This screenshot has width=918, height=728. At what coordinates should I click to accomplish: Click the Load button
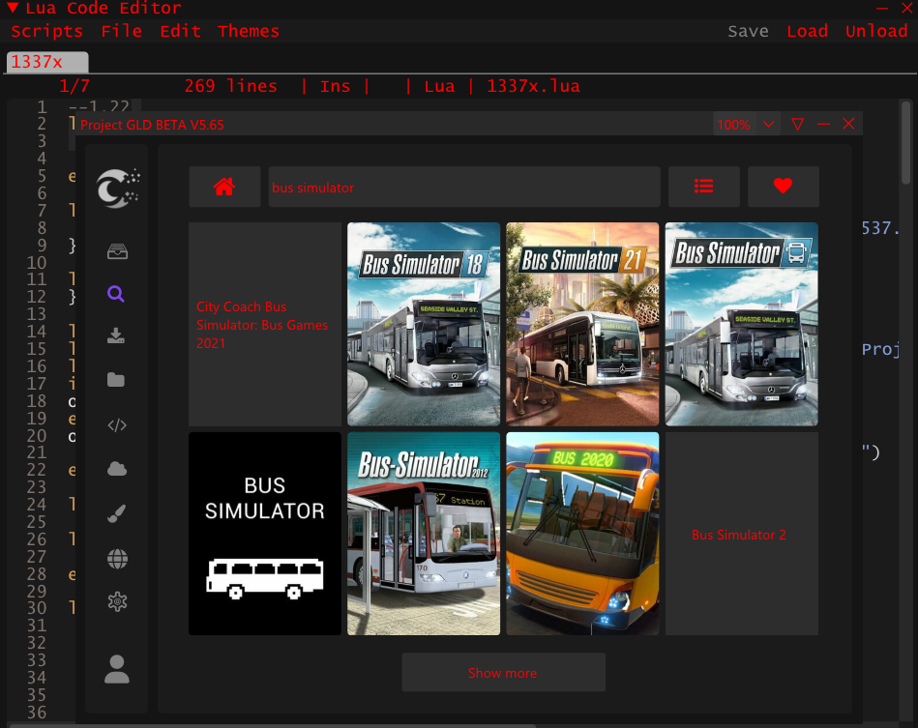[x=807, y=31]
